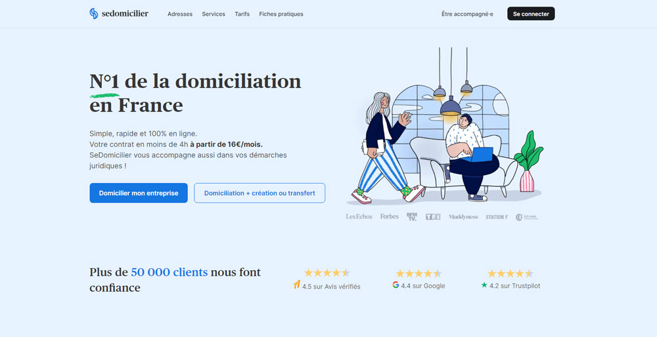Open the Fiches pratiques menu
Viewport: 657px width, 337px height.
(281, 14)
